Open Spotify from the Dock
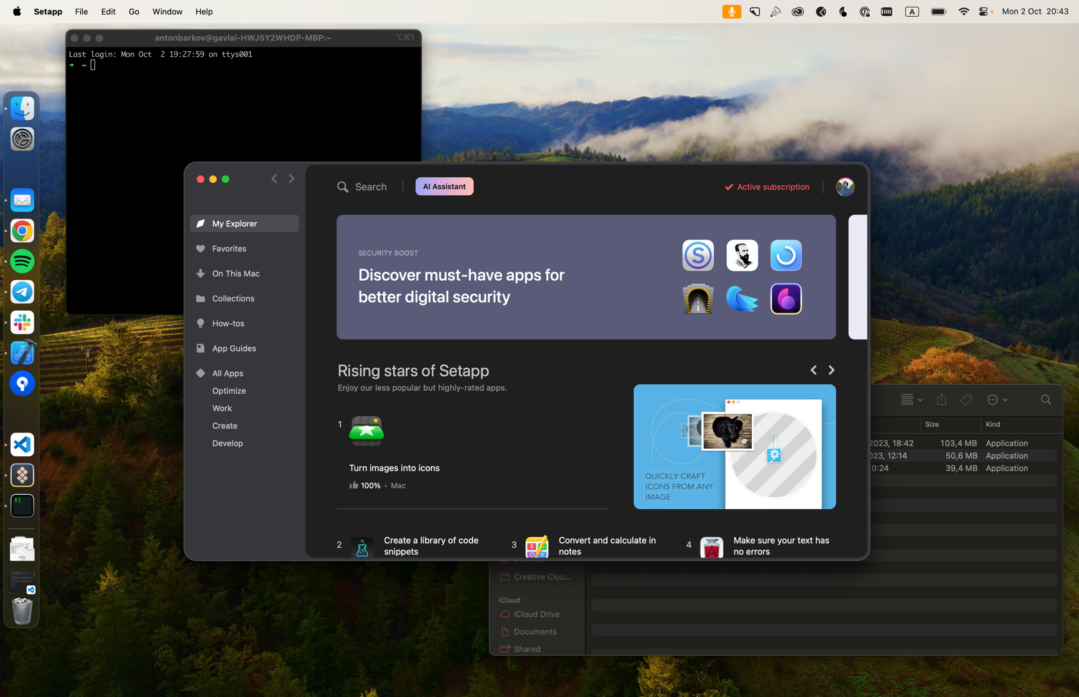The width and height of the screenshot is (1079, 697). pyautogui.click(x=22, y=261)
